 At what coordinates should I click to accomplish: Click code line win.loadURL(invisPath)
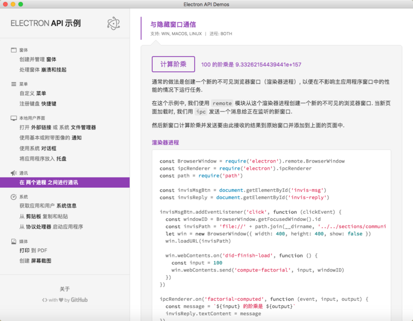198,241
